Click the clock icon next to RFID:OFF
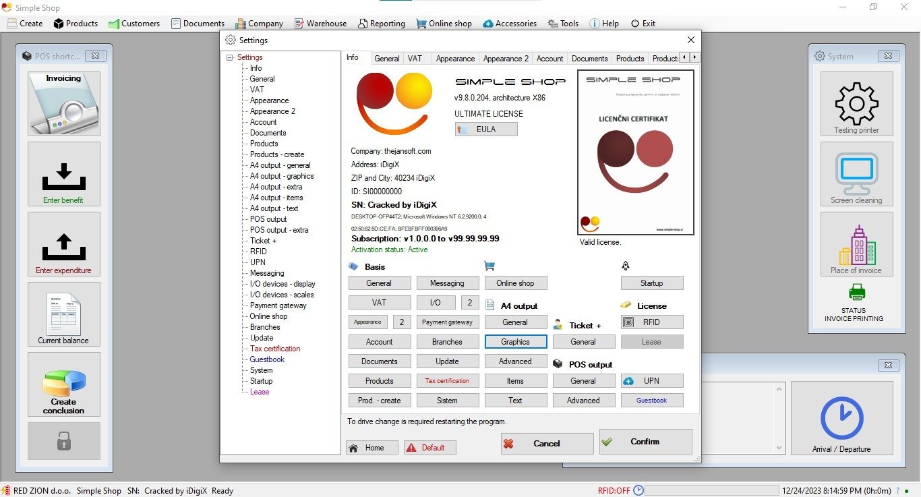Image resolution: width=921 pixels, height=497 pixels. click(638, 490)
